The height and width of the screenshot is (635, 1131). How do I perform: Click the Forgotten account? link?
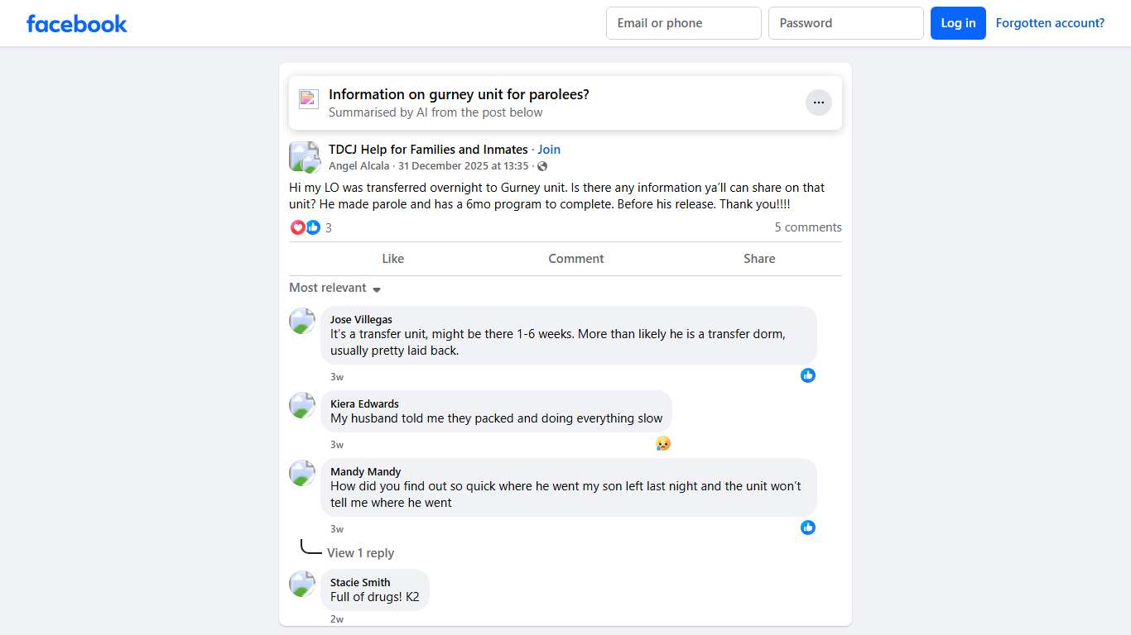point(1050,23)
